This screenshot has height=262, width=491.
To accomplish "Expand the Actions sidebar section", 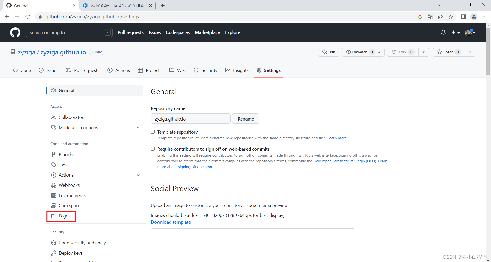I will pos(138,175).
